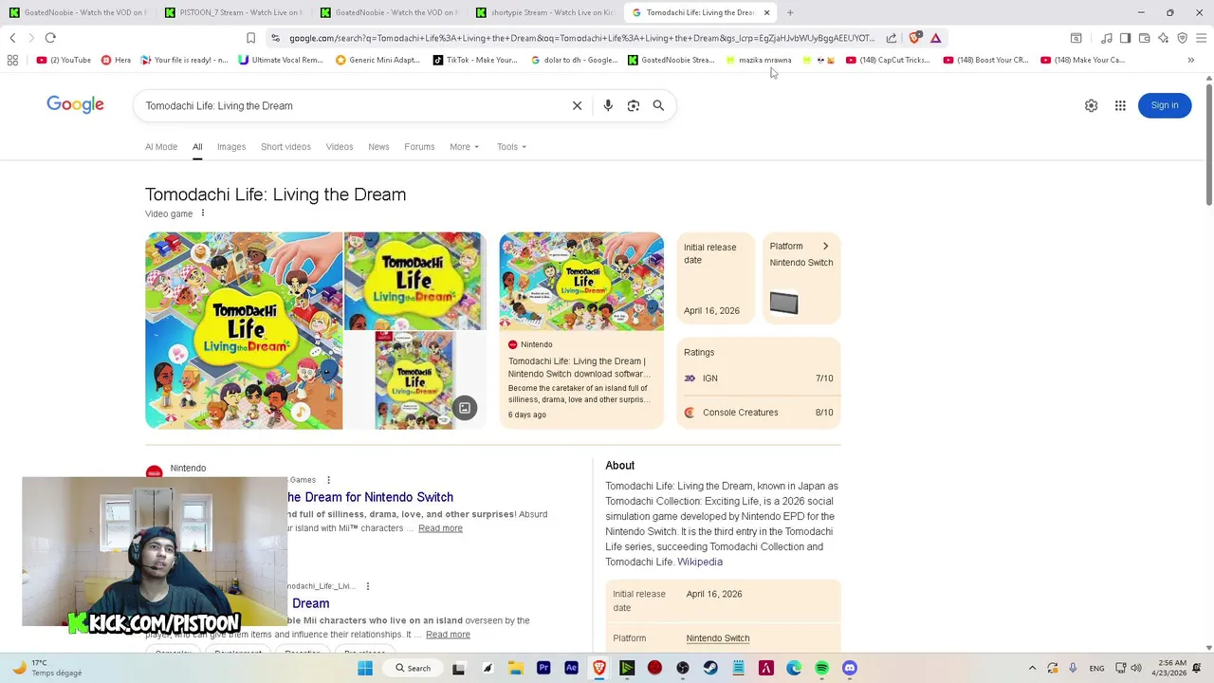Open the taskbar Search box
The width and height of the screenshot is (1214, 683).
pos(413,668)
